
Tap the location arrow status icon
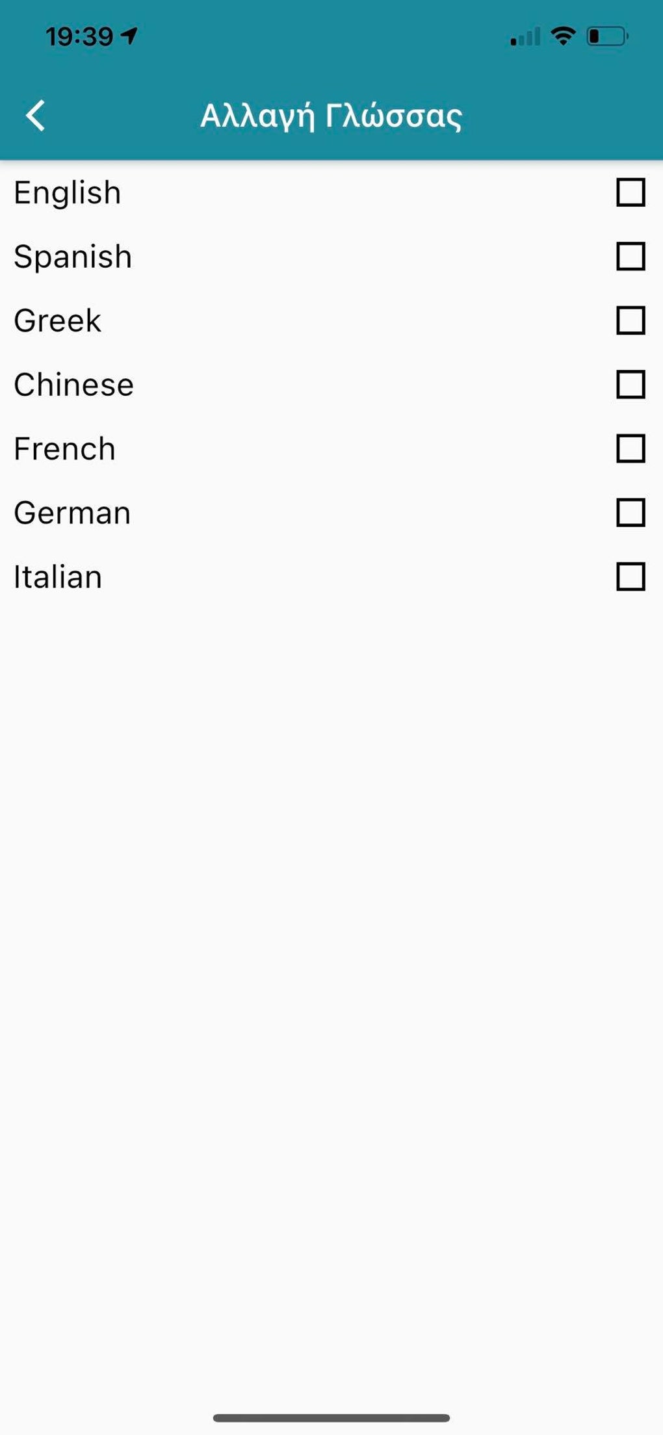(x=129, y=36)
